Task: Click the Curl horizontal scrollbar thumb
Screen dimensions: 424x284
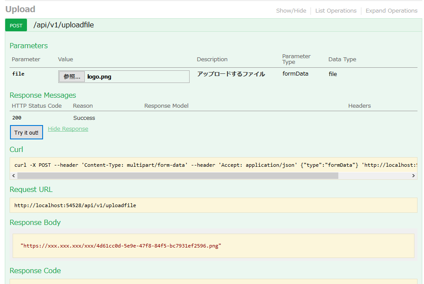Action: [x=178, y=176]
